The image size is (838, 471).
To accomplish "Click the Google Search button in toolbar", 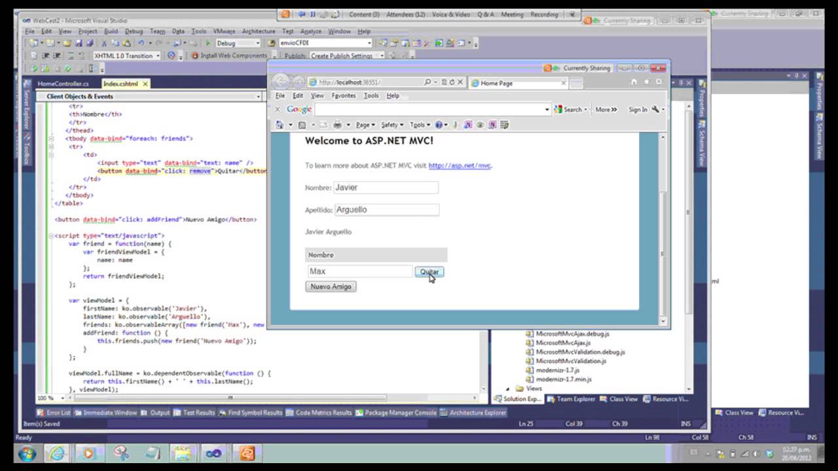I will tap(570, 109).
